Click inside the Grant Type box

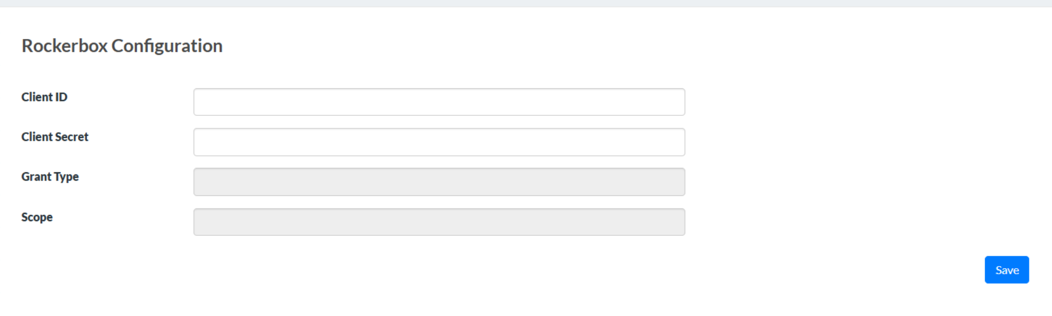click(439, 182)
